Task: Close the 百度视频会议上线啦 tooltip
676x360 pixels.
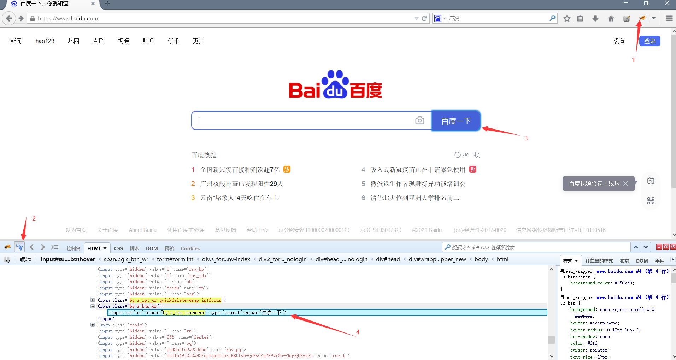Action: coord(625,184)
